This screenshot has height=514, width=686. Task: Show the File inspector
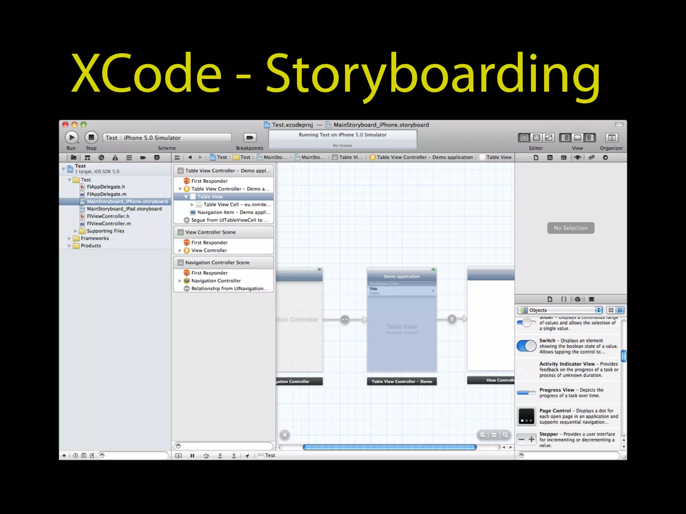(536, 158)
